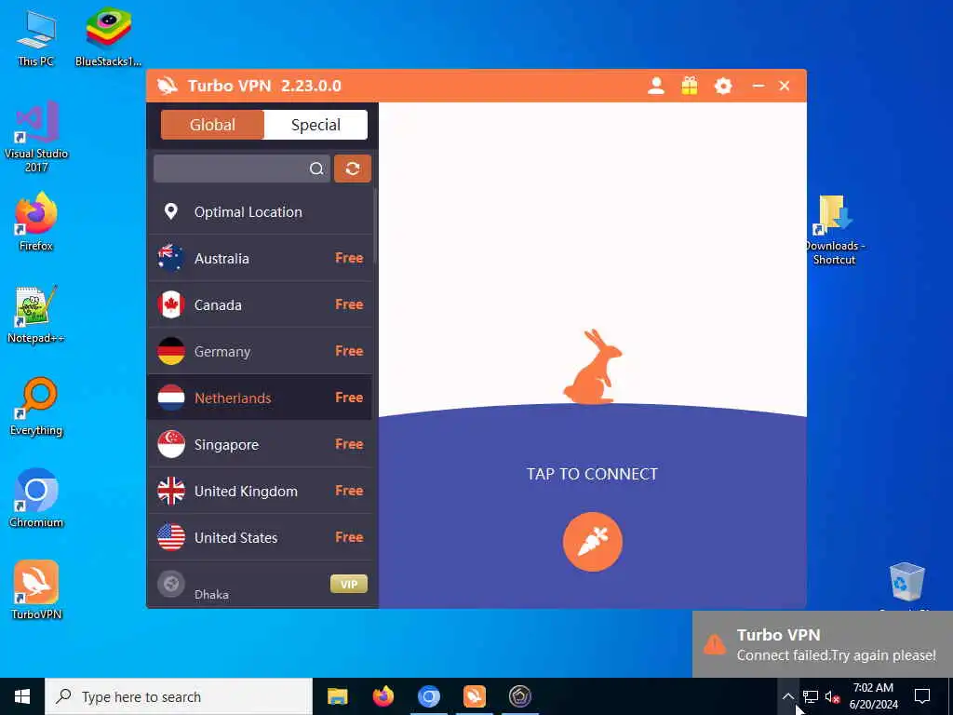
Task: Click the network tray icon
Action: 811,697
